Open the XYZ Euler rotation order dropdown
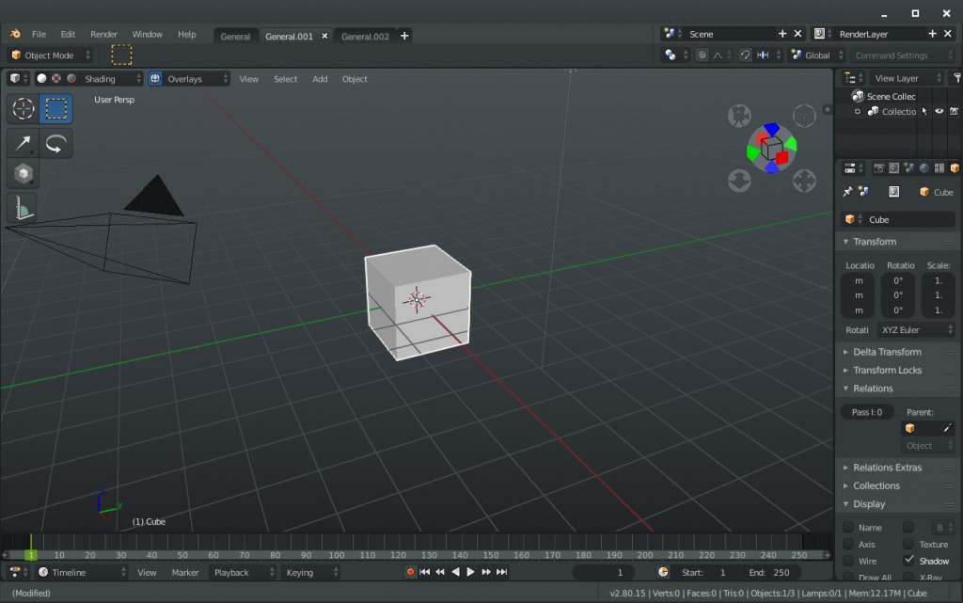The height and width of the screenshot is (603, 963). (x=915, y=329)
